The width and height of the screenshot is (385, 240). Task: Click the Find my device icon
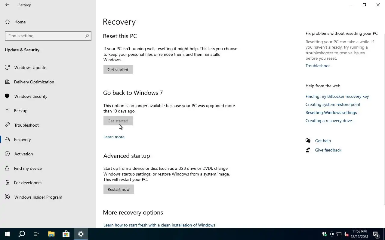7,168
